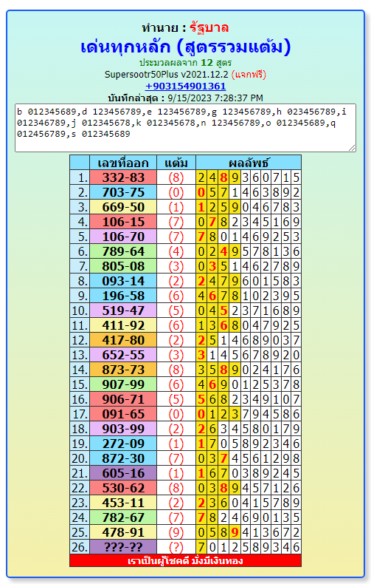Select the number 478-91 in row 25

[x=123, y=532]
